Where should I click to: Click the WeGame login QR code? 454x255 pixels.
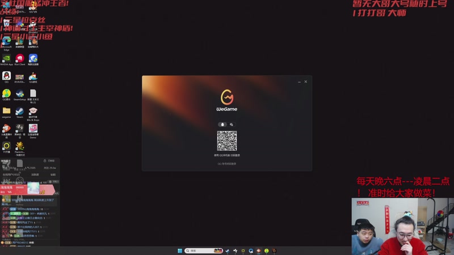pyautogui.click(x=227, y=141)
